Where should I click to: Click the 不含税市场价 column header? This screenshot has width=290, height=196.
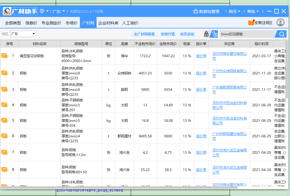(x=145, y=44)
